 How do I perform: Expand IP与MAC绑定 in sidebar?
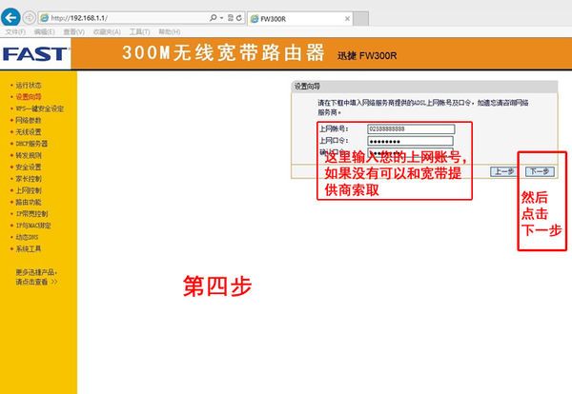[33, 226]
